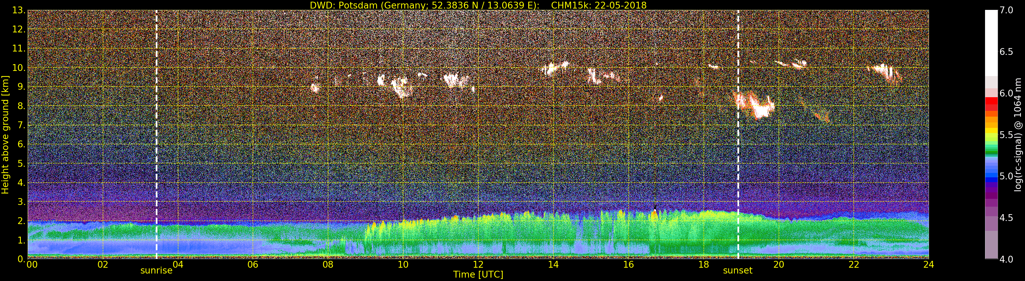Click height-axis tick label '8.'

click(22, 106)
